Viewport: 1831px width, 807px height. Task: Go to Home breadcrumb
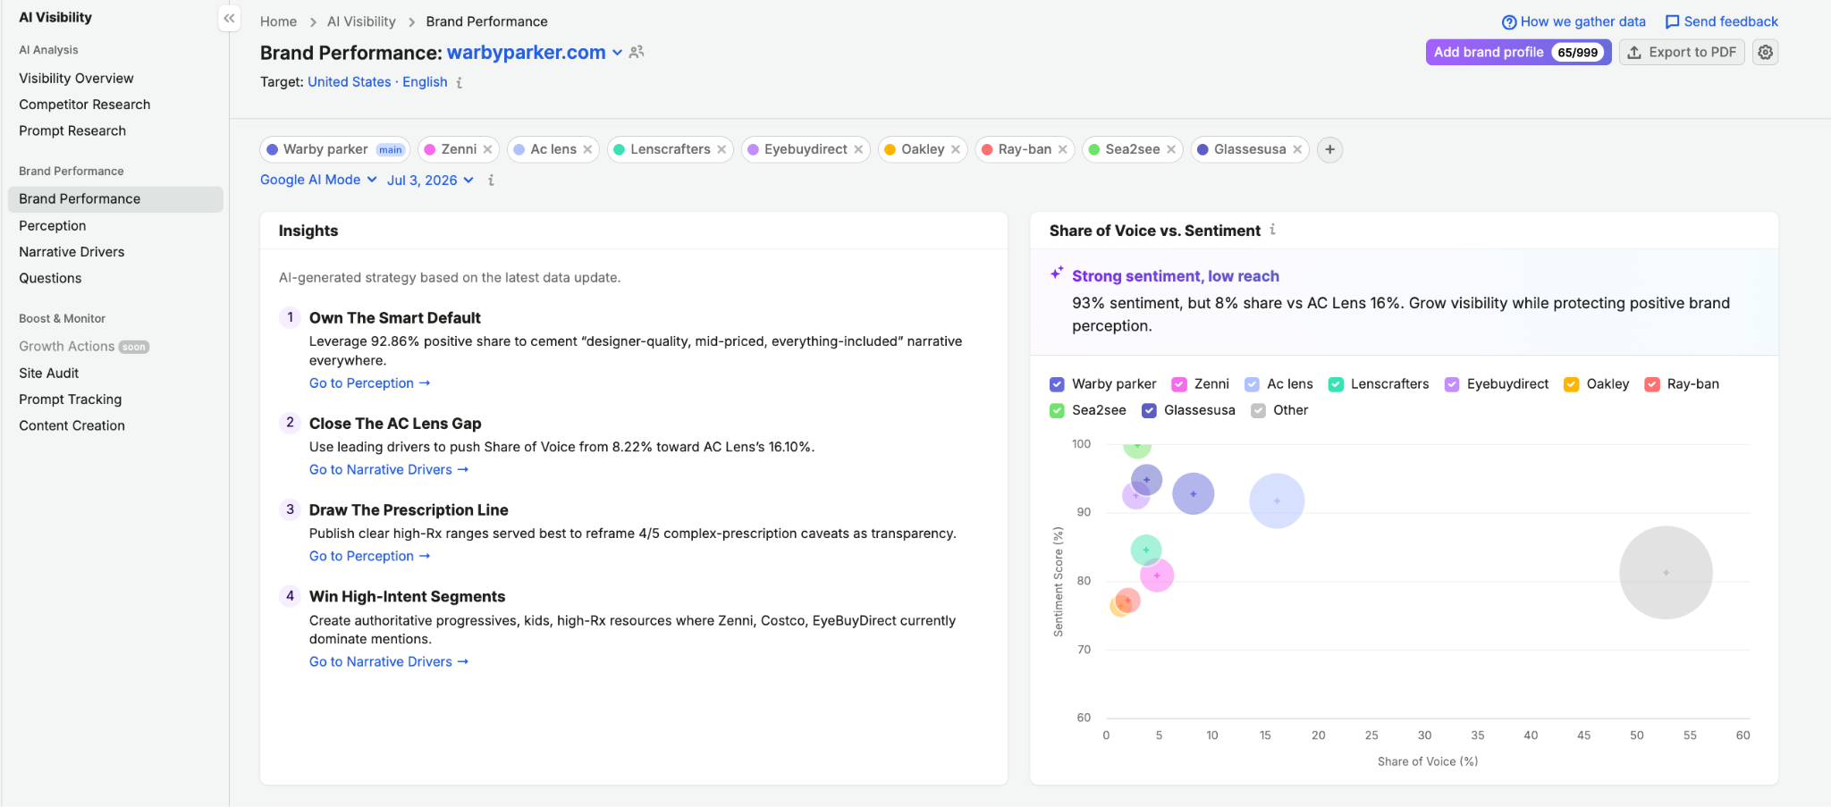(x=278, y=21)
